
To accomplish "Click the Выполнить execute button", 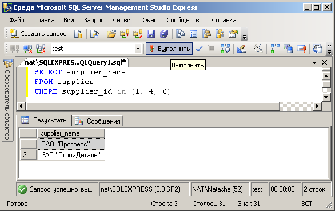I will (169, 49).
